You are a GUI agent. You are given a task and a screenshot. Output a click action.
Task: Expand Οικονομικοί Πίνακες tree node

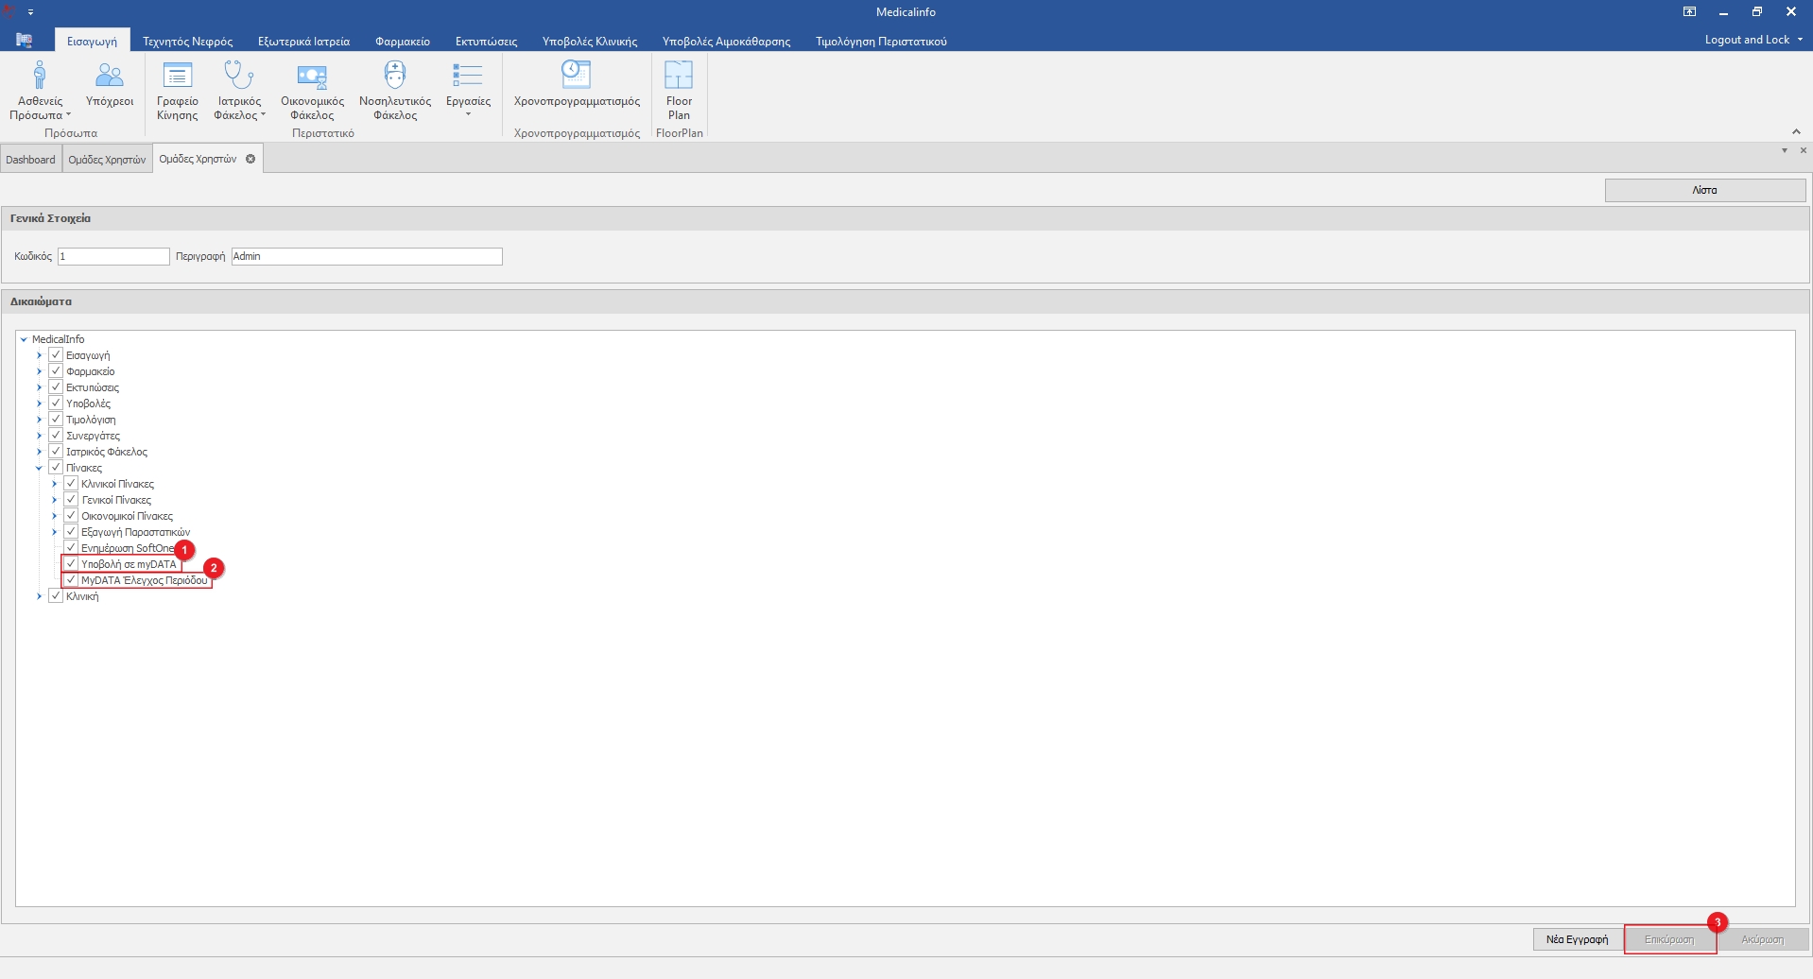(x=54, y=516)
